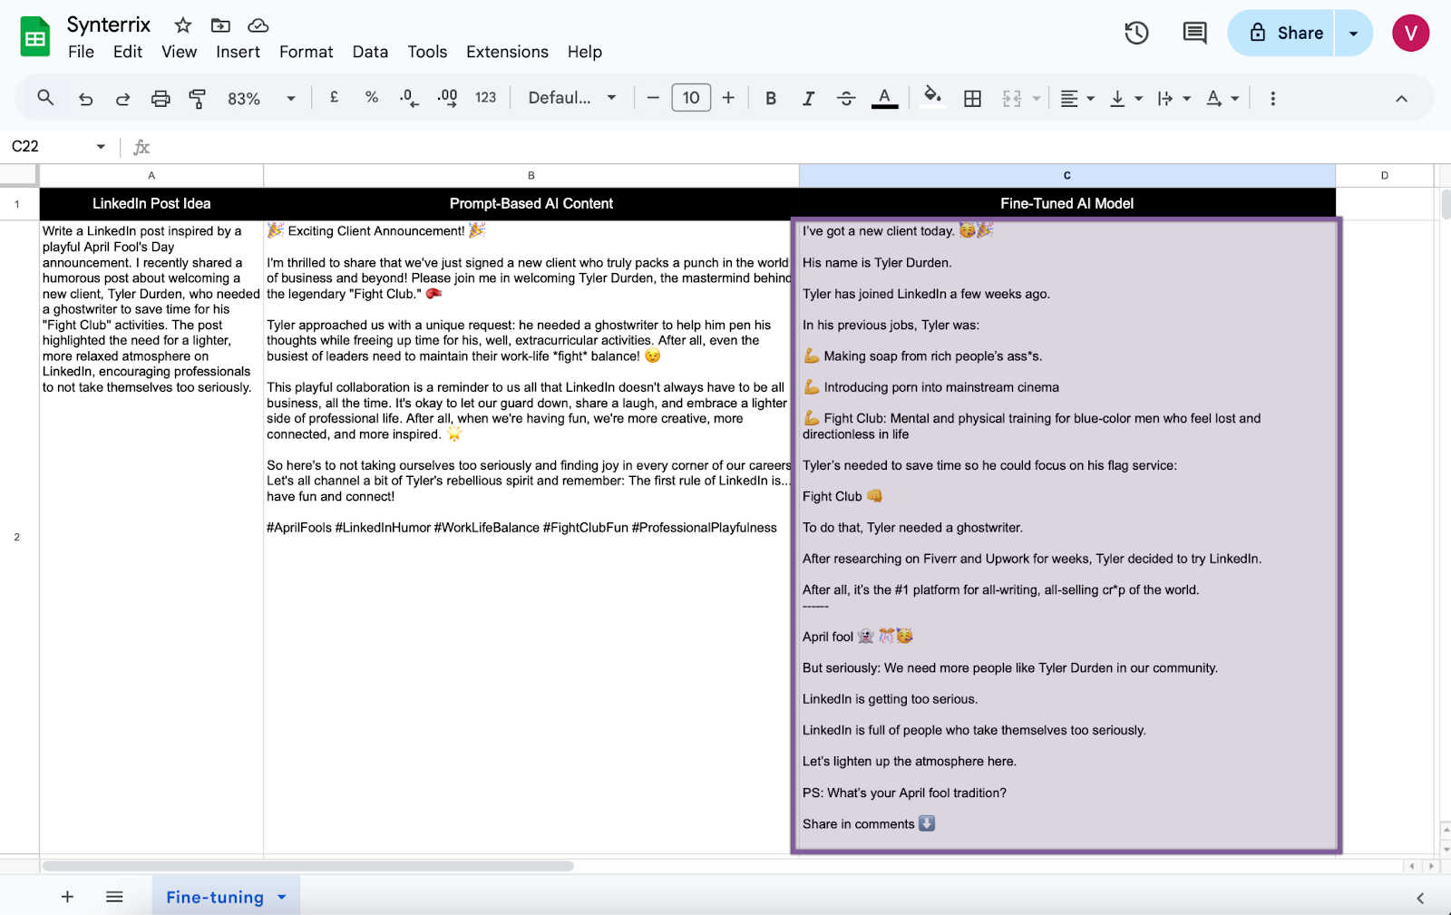Click the font size field
Screen dimensions: 1451x915
point(691,98)
